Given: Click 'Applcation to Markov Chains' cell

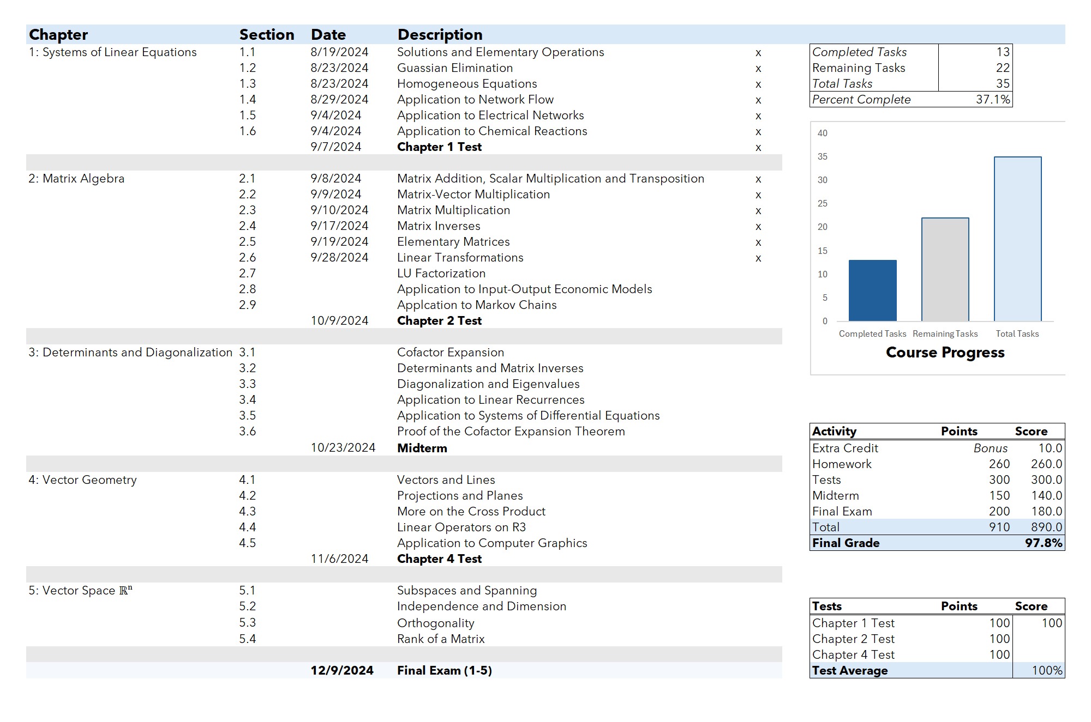Looking at the screenshot, I should coord(477,305).
